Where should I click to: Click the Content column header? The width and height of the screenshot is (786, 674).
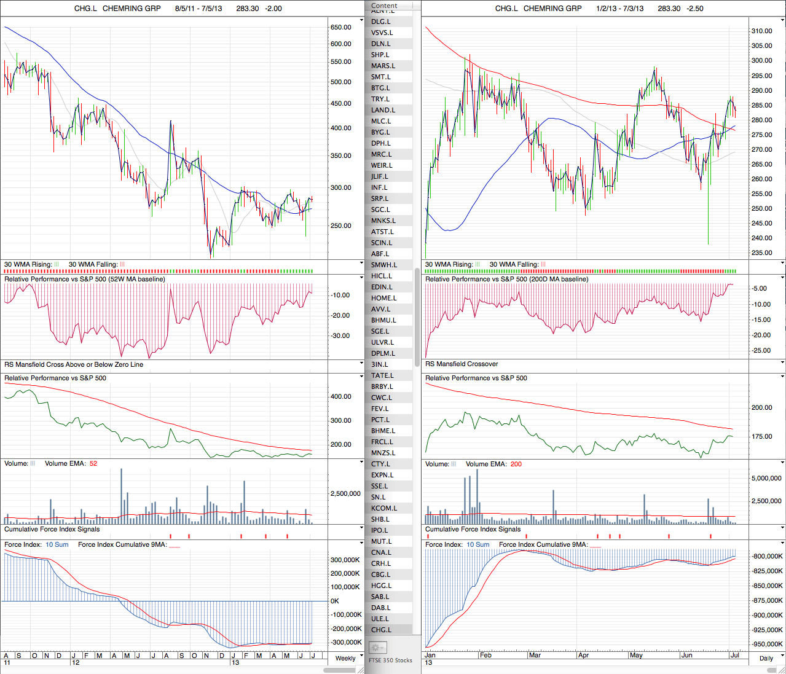(x=385, y=6)
